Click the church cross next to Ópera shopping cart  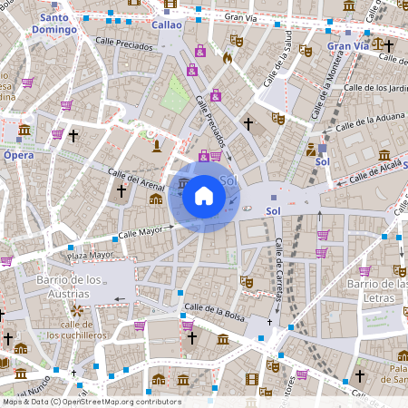[x=73, y=136]
